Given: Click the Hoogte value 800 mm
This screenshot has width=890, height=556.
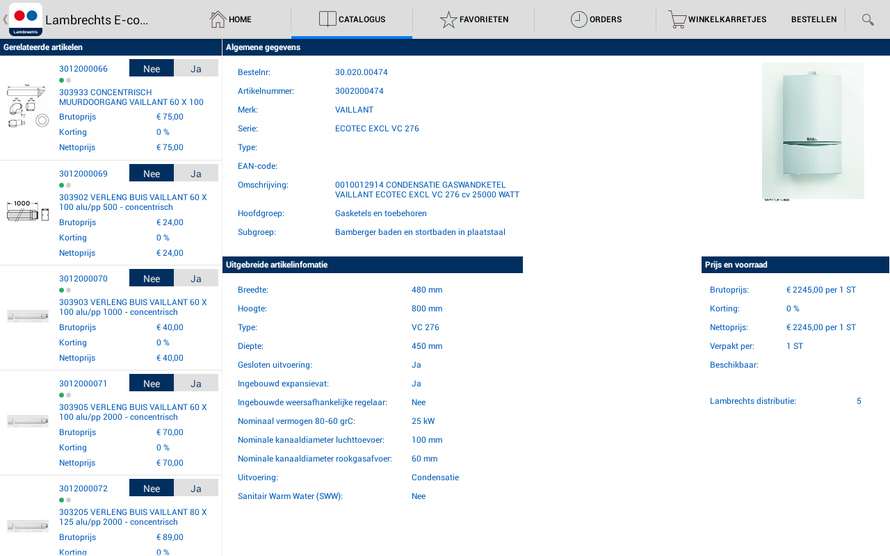Looking at the screenshot, I should click(x=427, y=309).
